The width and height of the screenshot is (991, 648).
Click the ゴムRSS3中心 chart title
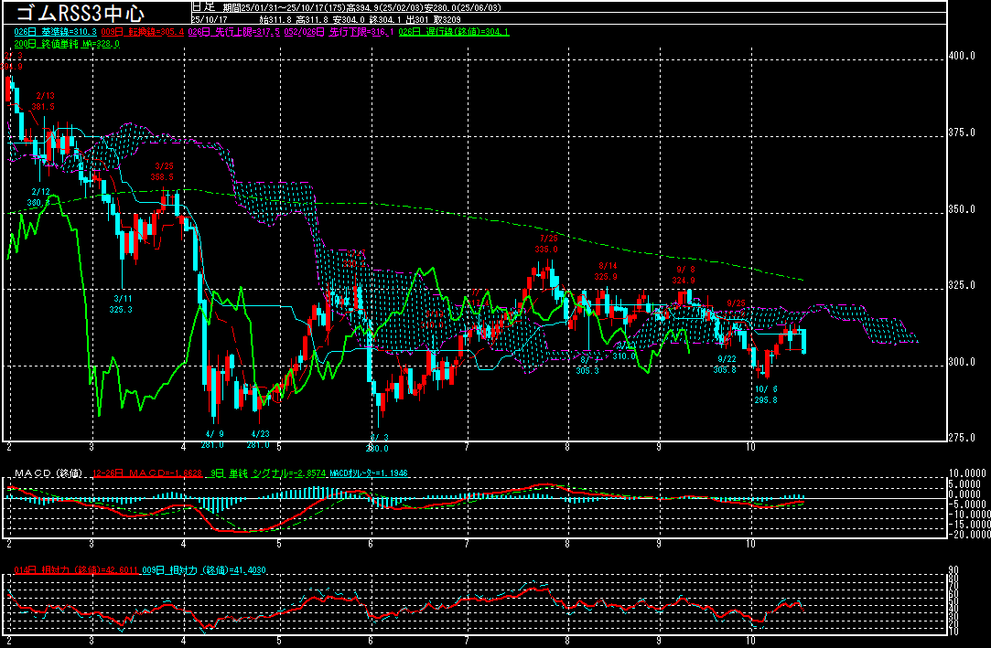point(79,13)
